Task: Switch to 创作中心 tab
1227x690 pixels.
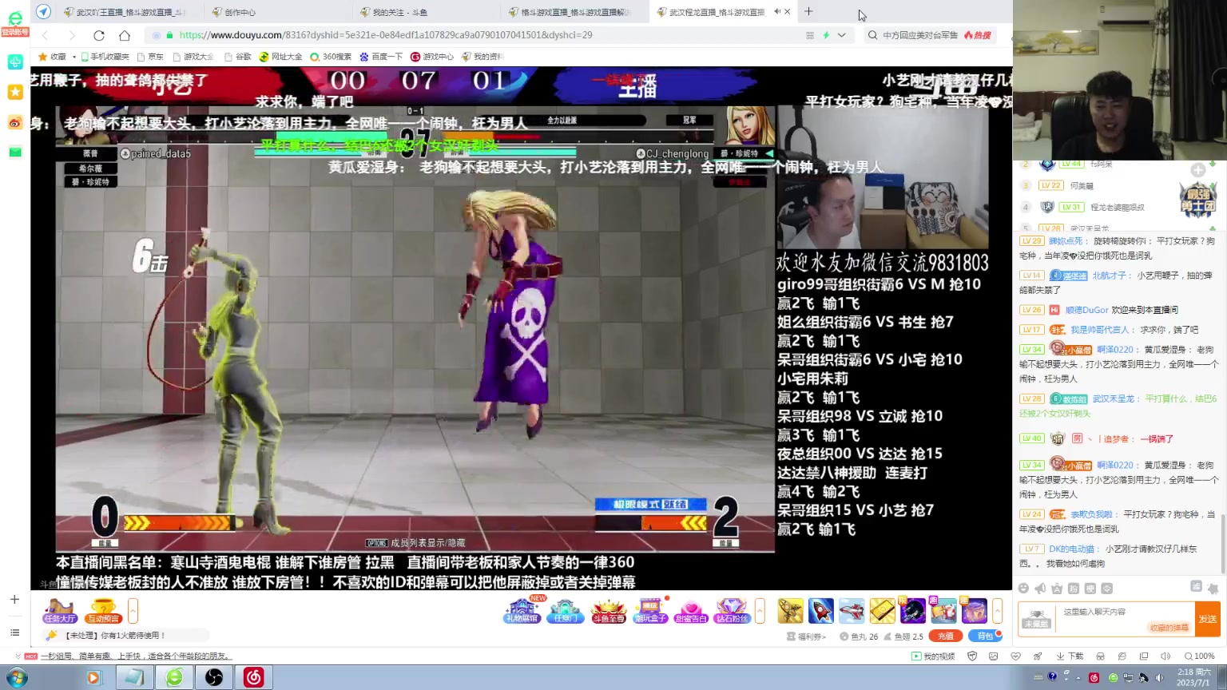Action: point(276,12)
